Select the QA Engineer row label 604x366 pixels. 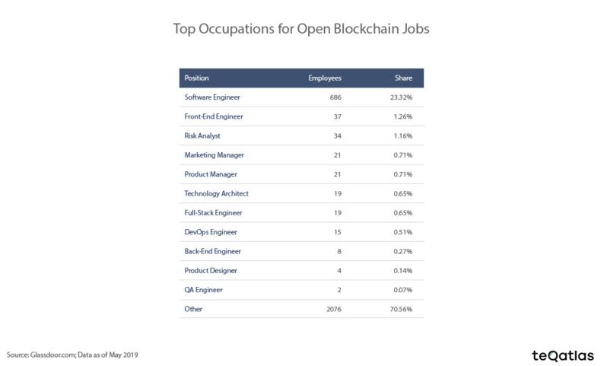[x=204, y=289]
